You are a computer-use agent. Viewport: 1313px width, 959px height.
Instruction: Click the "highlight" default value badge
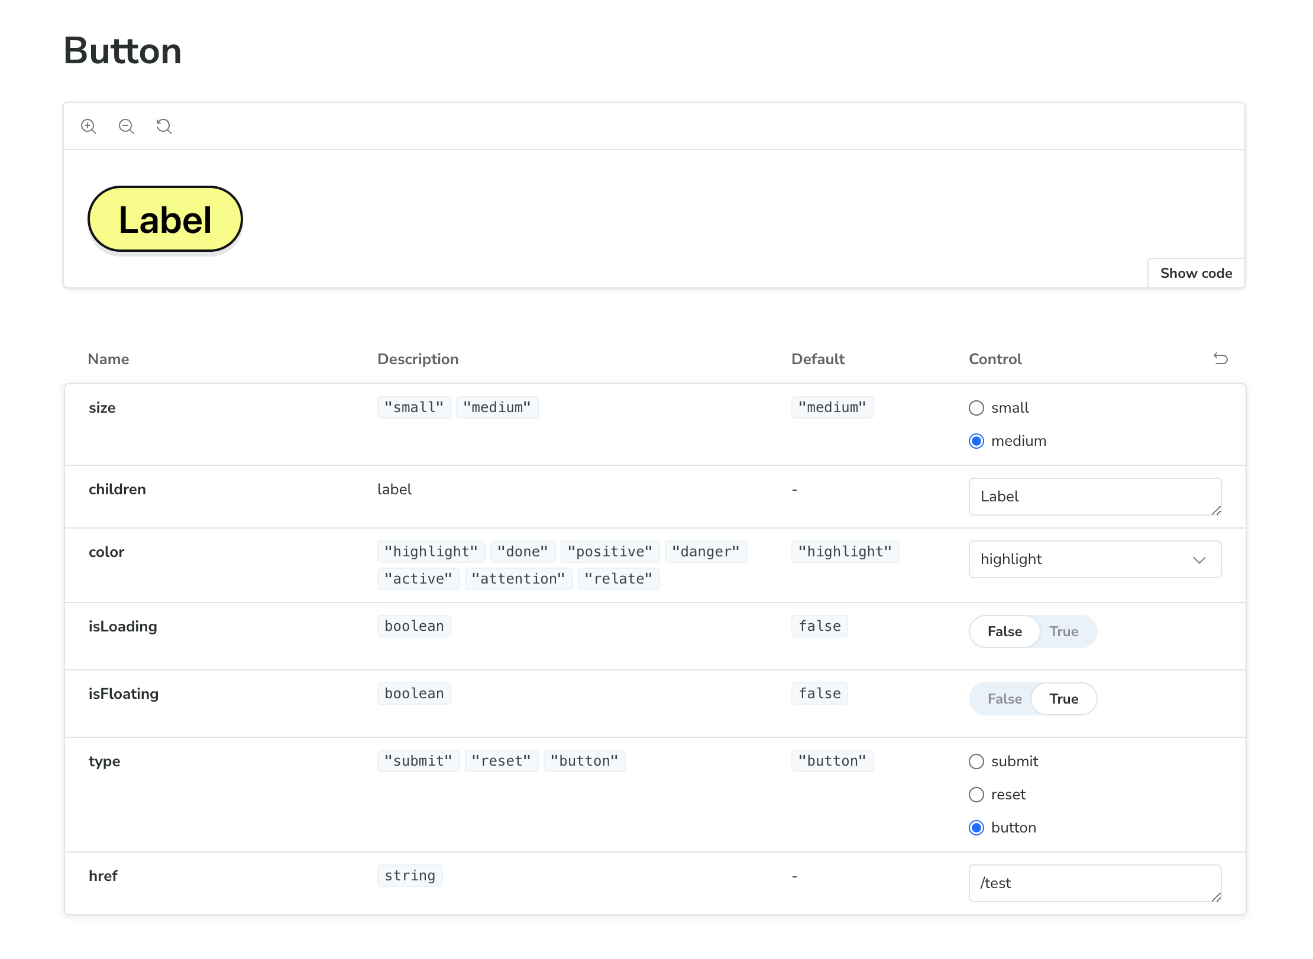pos(845,551)
